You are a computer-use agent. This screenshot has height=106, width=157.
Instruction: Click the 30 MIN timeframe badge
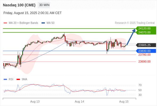pos(44,5)
